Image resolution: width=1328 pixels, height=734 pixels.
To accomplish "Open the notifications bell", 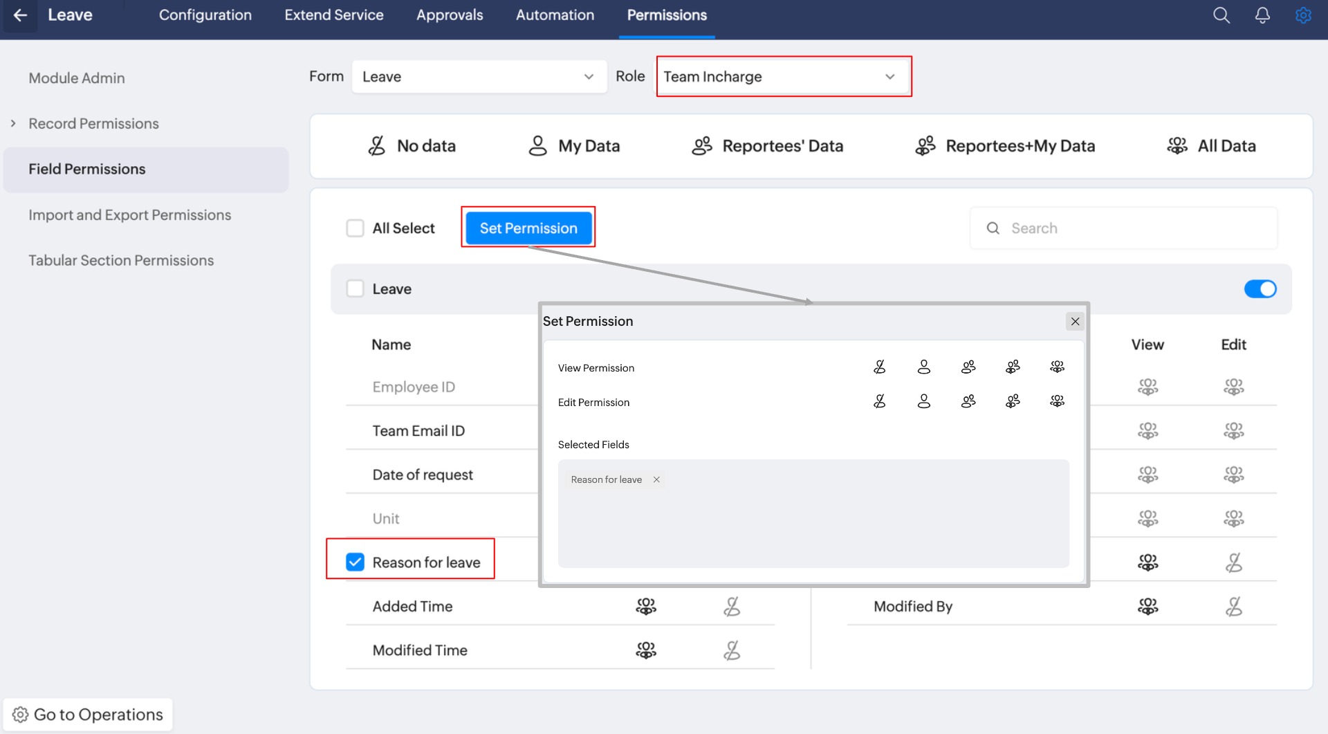I will pos(1262,15).
